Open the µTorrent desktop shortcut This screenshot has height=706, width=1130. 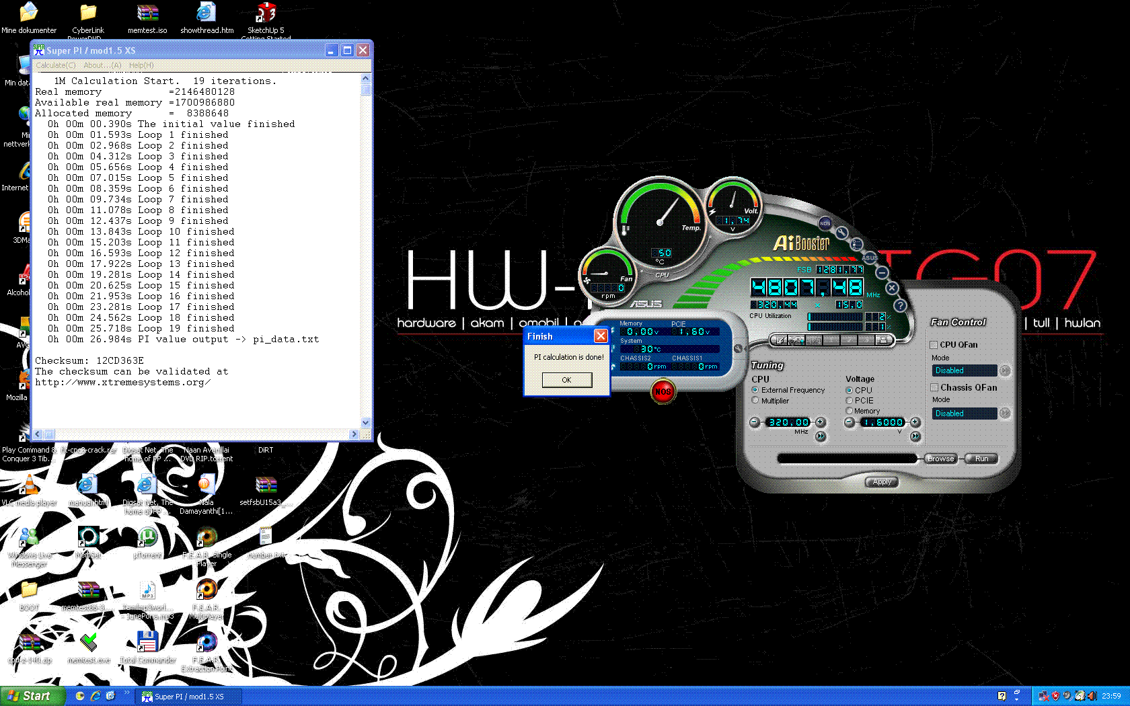click(147, 543)
